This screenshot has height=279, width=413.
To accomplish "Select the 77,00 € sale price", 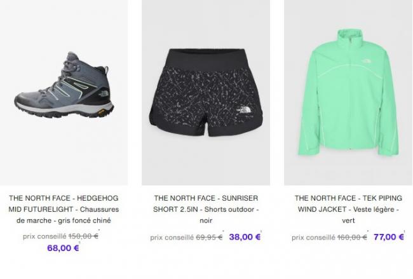I will (389, 237).
